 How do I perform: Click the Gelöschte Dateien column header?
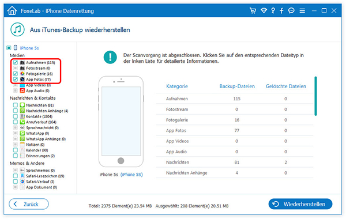coord(286,86)
